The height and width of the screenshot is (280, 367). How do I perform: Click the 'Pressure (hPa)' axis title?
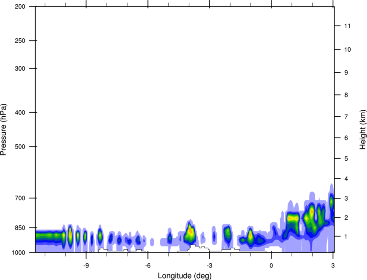[x=3, y=129]
